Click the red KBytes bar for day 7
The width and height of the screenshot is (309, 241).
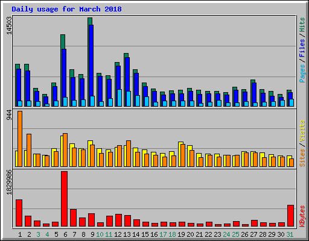tap(73, 218)
